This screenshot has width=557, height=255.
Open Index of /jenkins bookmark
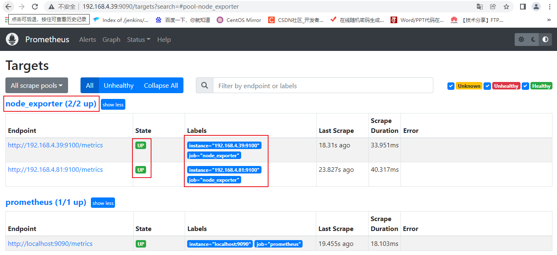point(120,20)
